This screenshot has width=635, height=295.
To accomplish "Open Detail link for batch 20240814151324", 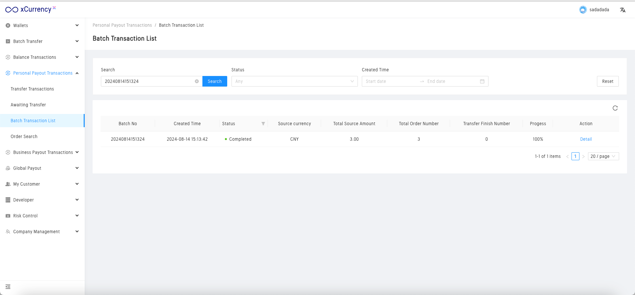I will [x=586, y=139].
